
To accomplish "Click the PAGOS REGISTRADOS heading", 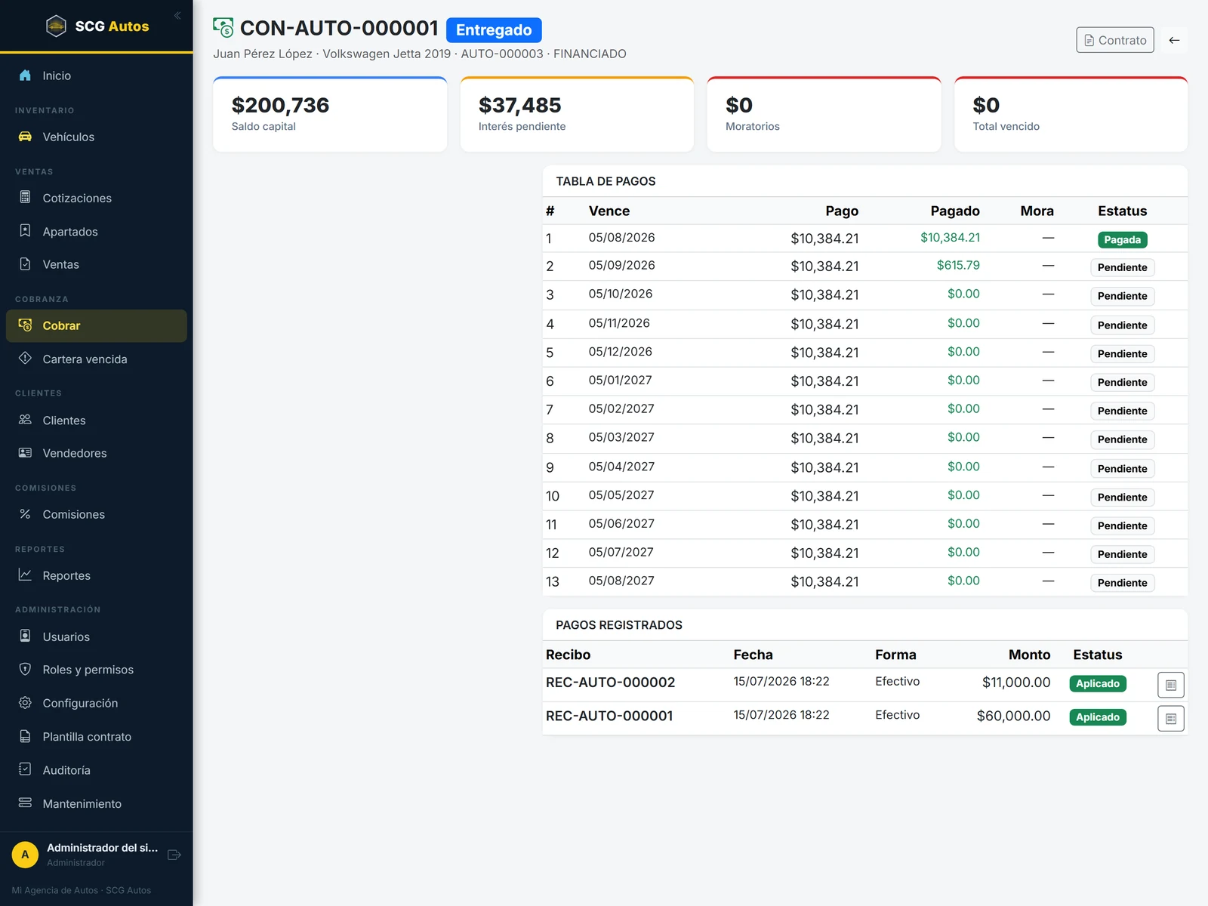I will pos(619,625).
